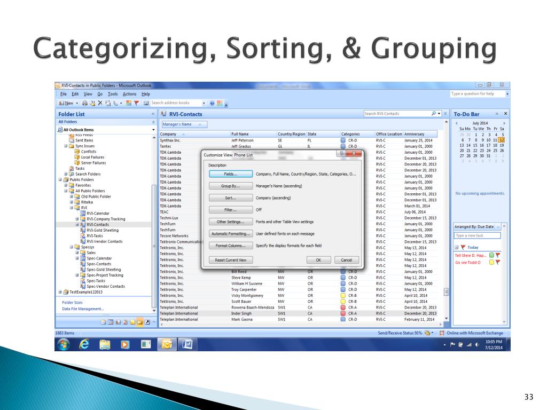This screenshot has height=410, width=547.
Task: Select the RVI-Gold Sheeting folder
Action: 102,230
